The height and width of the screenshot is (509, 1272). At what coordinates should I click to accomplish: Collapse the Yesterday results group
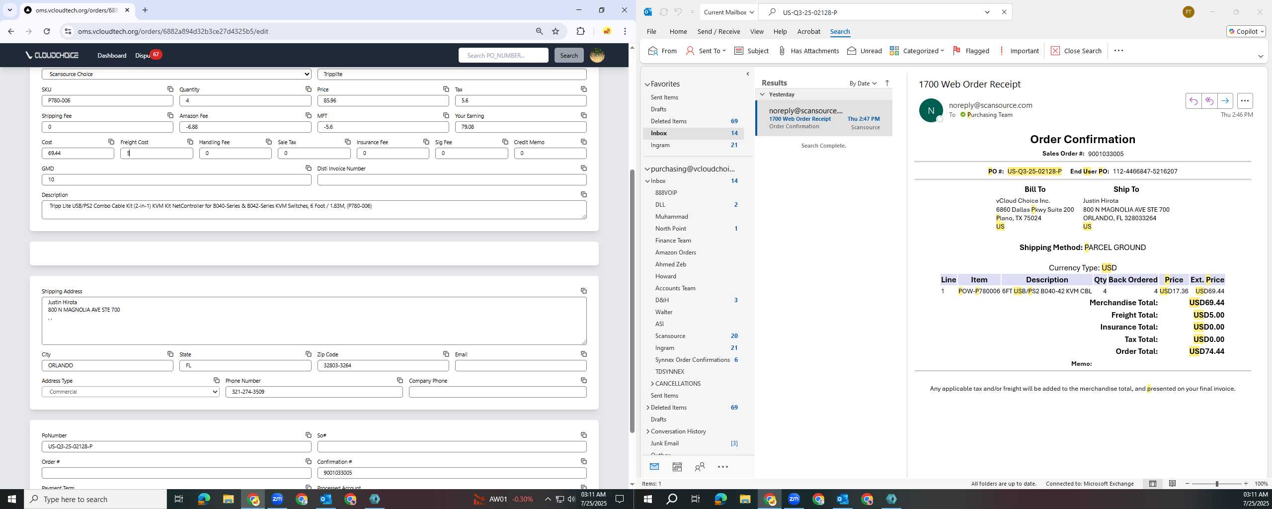[762, 94]
